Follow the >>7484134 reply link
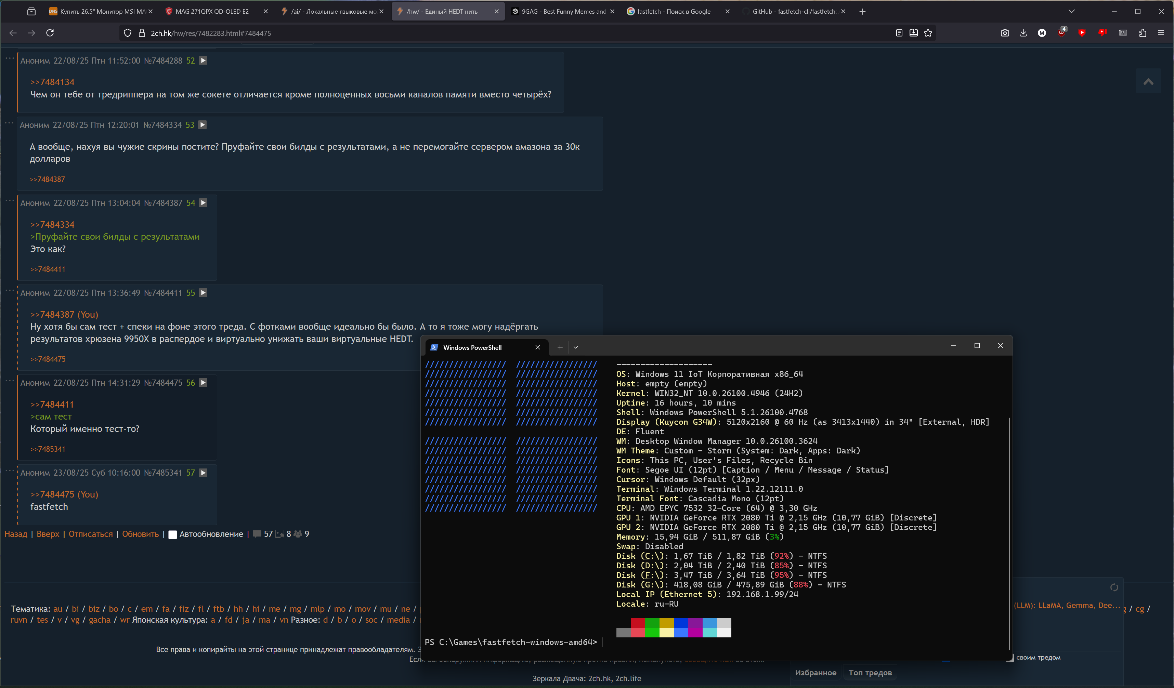 tap(52, 82)
